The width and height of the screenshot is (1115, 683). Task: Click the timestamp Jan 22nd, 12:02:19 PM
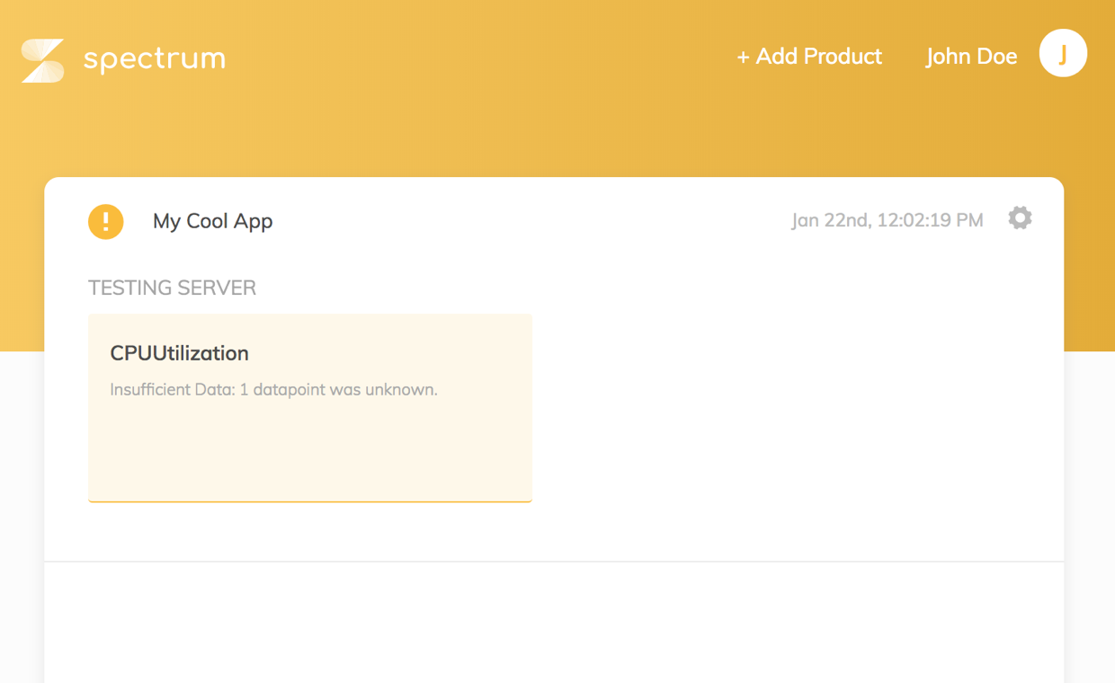pos(887,219)
